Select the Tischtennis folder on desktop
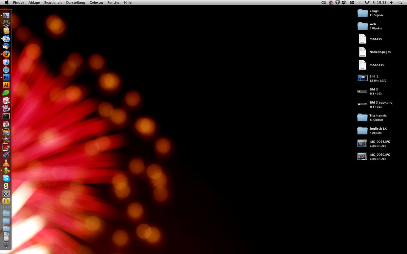Image resolution: width=407 pixels, height=254 pixels. coord(363,118)
